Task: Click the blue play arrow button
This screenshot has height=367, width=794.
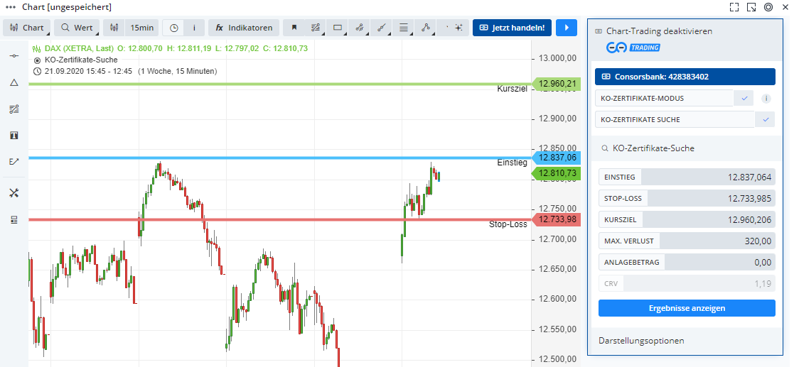Action: coord(566,28)
